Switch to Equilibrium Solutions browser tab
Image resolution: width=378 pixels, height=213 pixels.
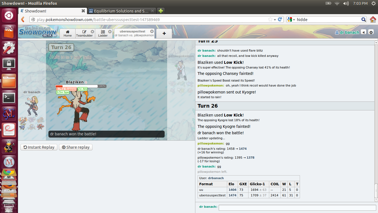121,11
